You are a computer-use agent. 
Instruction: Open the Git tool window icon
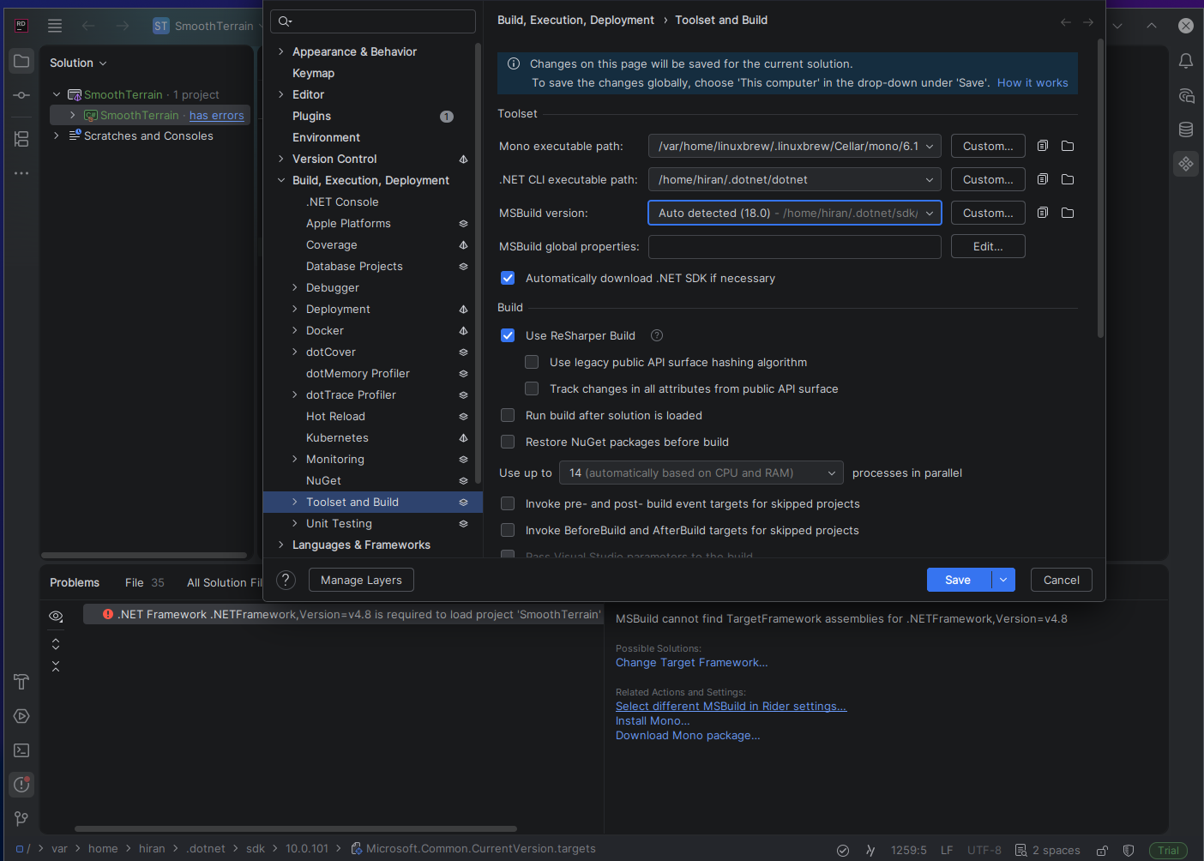21,819
